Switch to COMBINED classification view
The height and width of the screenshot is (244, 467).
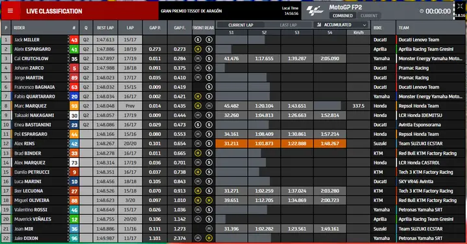click(342, 16)
